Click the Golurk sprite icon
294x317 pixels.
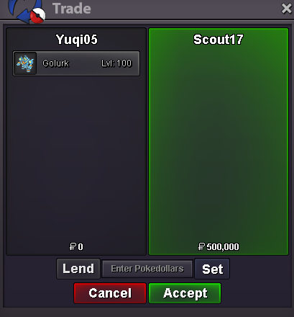click(x=25, y=63)
